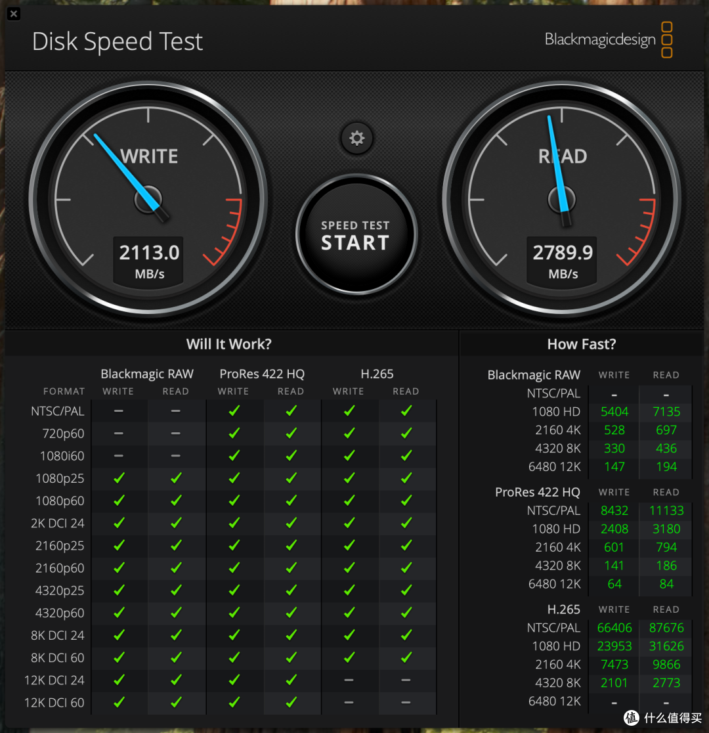Click Blackmagic RAW column header in Will It Work
This screenshot has width=709, height=733.
(x=147, y=374)
